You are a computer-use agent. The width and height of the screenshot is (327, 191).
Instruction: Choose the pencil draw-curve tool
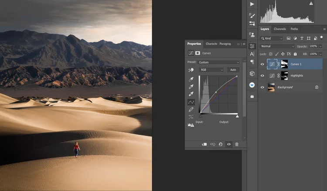tap(191, 109)
